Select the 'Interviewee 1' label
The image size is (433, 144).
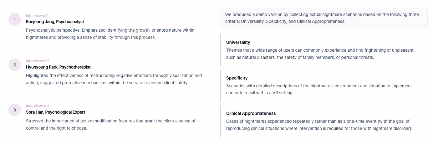(37, 16)
